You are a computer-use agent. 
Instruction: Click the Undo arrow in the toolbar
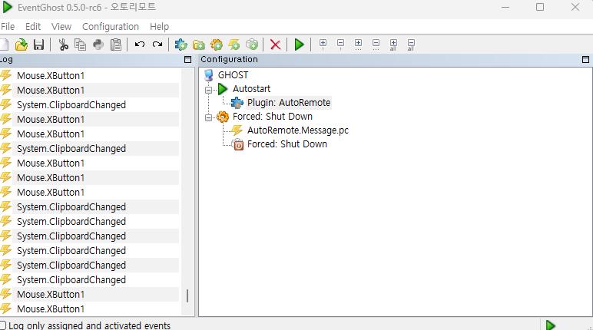[139, 45]
